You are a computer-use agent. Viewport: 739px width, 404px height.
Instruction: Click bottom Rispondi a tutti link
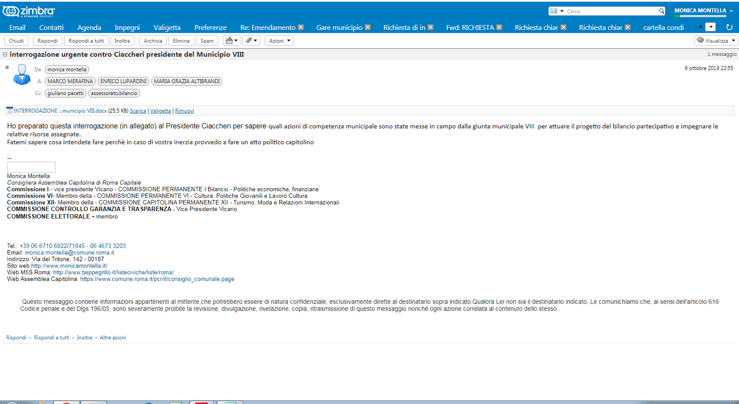point(52,337)
